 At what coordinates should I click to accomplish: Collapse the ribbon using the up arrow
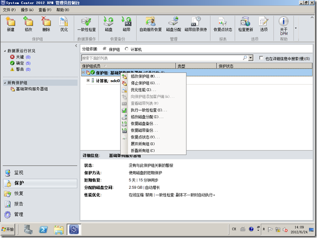[312, 18]
